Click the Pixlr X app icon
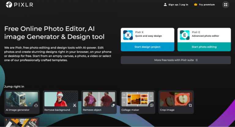 (x=128, y=35)
